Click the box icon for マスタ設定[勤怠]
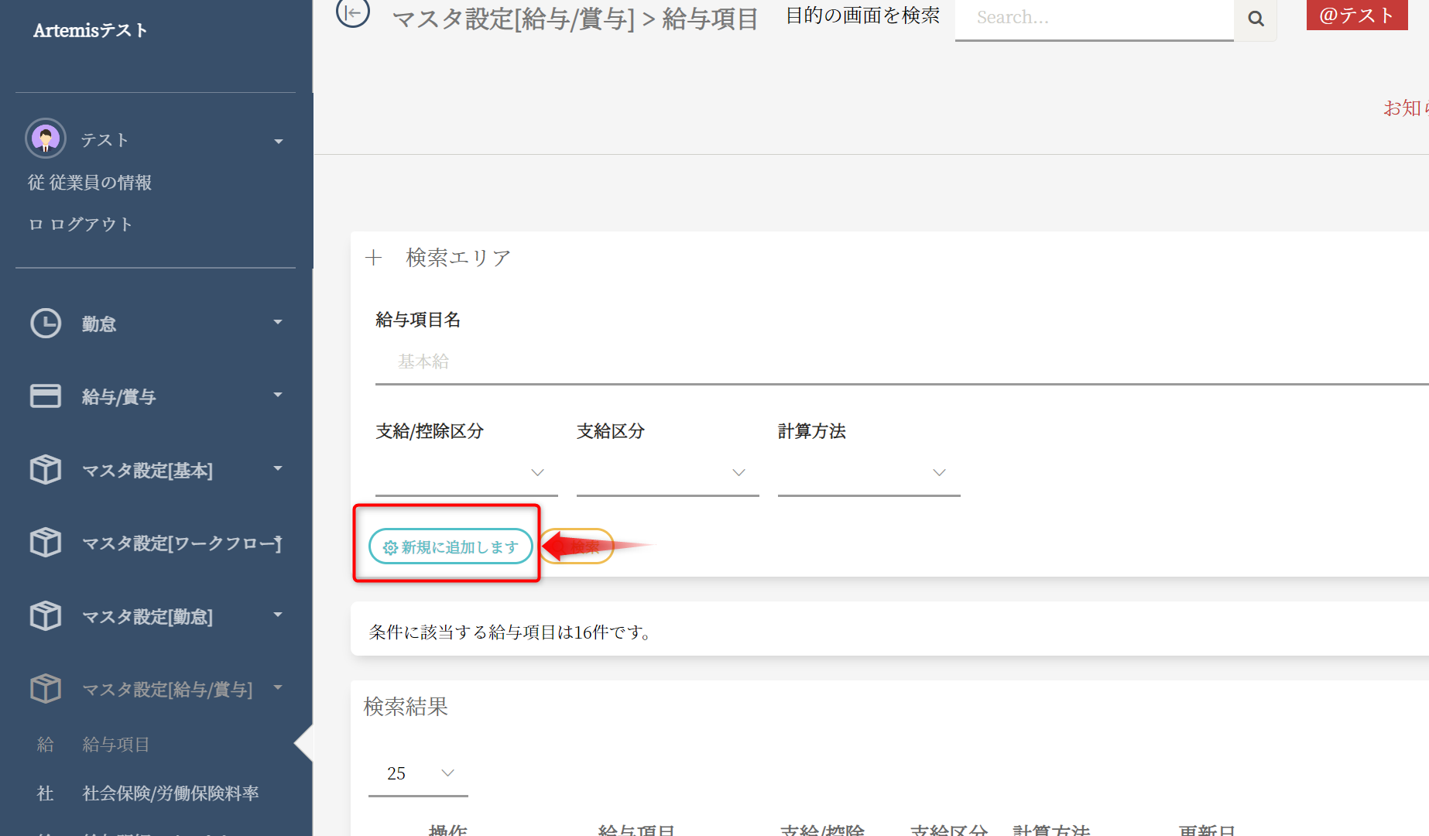The width and height of the screenshot is (1429, 836). click(x=46, y=616)
